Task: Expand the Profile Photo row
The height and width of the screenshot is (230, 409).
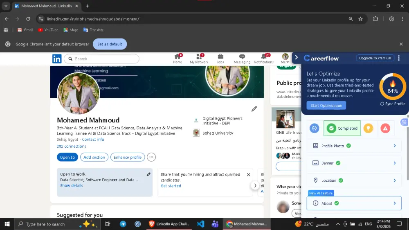Action: pos(354,146)
